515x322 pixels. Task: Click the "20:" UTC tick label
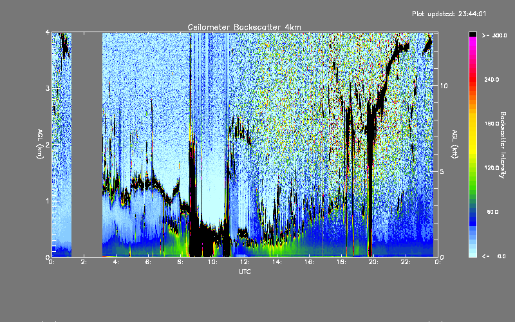373,262
